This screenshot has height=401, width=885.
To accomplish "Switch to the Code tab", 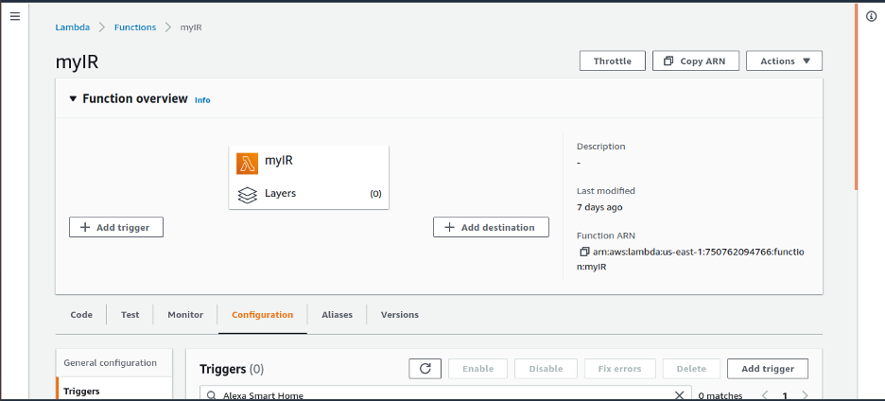I will click(x=81, y=315).
